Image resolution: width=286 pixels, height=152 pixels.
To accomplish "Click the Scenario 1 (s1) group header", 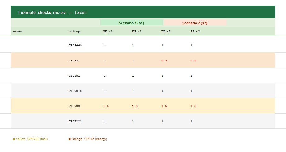I will pos(131,23).
